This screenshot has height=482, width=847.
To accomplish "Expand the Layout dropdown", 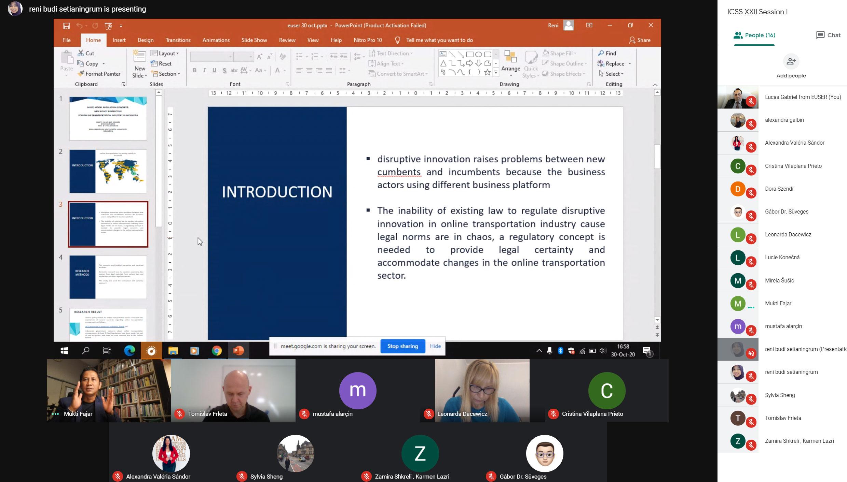I will click(x=165, y=53).
